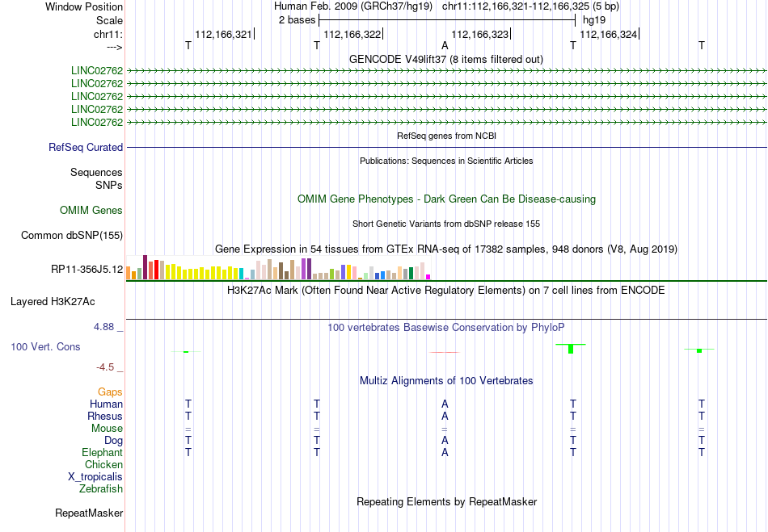Screen dimensions: 768x532
Task: Click the 100 Vert. Cons label
Action: pos(45,346)
